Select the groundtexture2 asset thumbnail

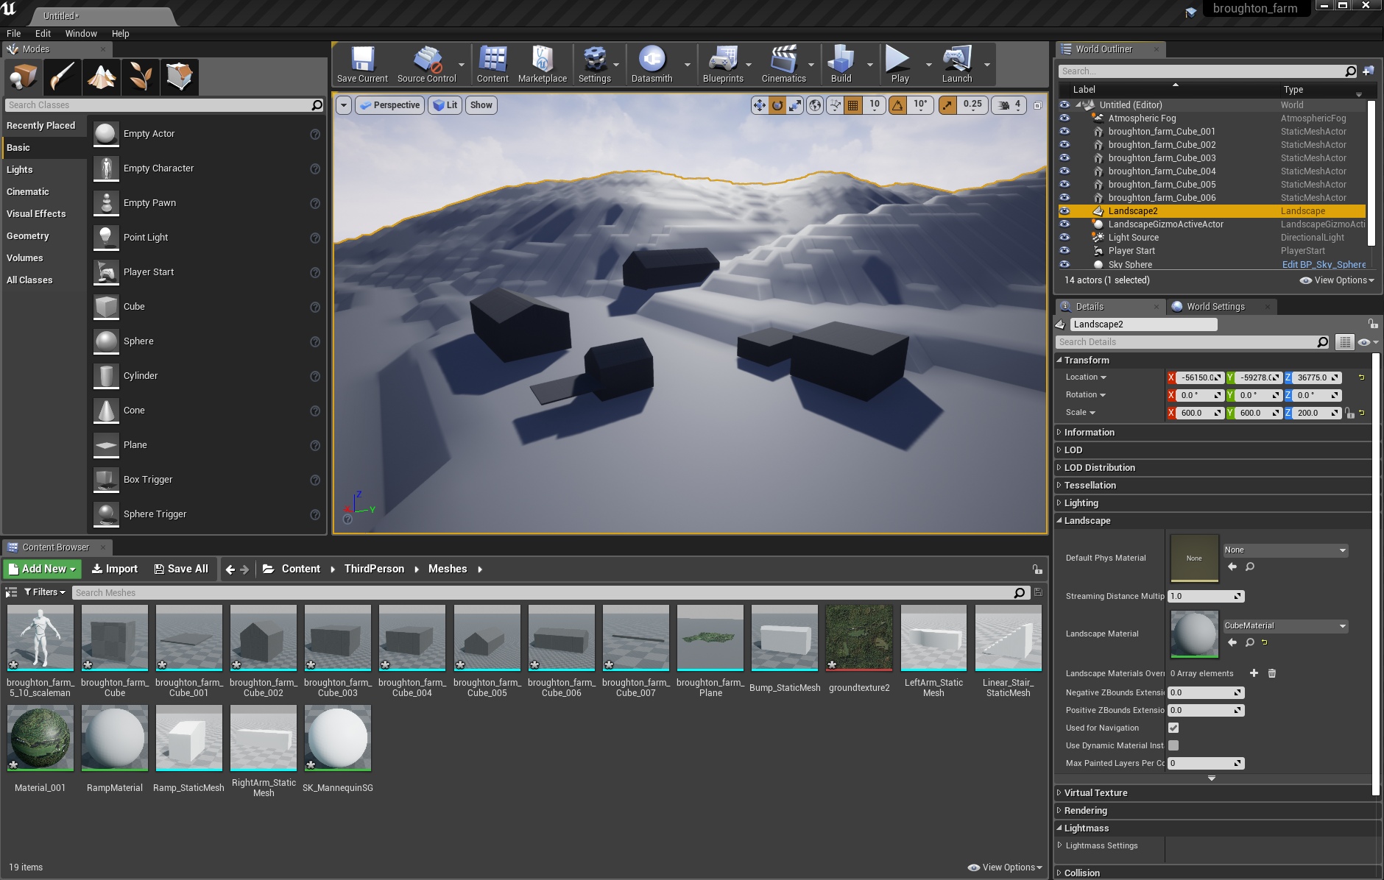tap(859, 639)
